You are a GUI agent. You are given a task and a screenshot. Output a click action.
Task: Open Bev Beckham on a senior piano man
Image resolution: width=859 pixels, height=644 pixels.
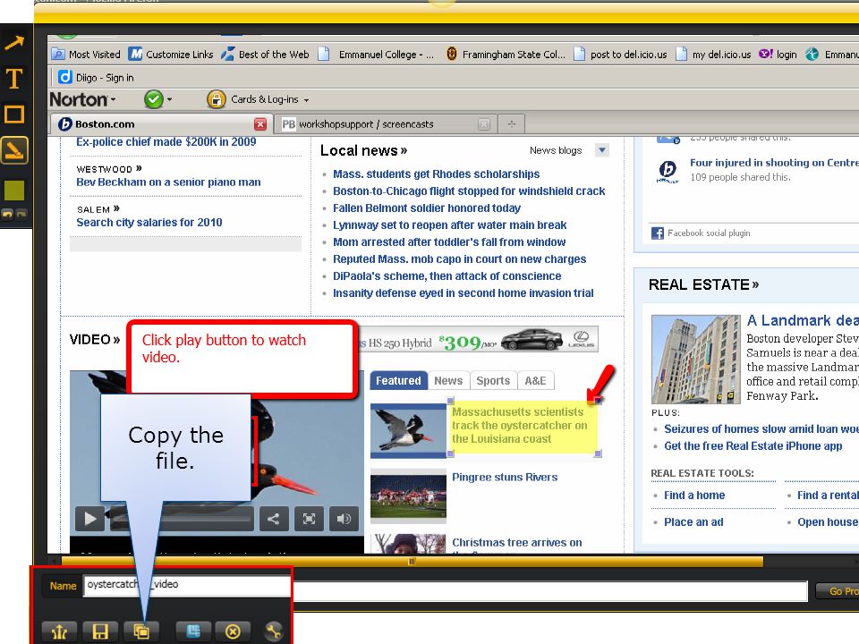168,182
